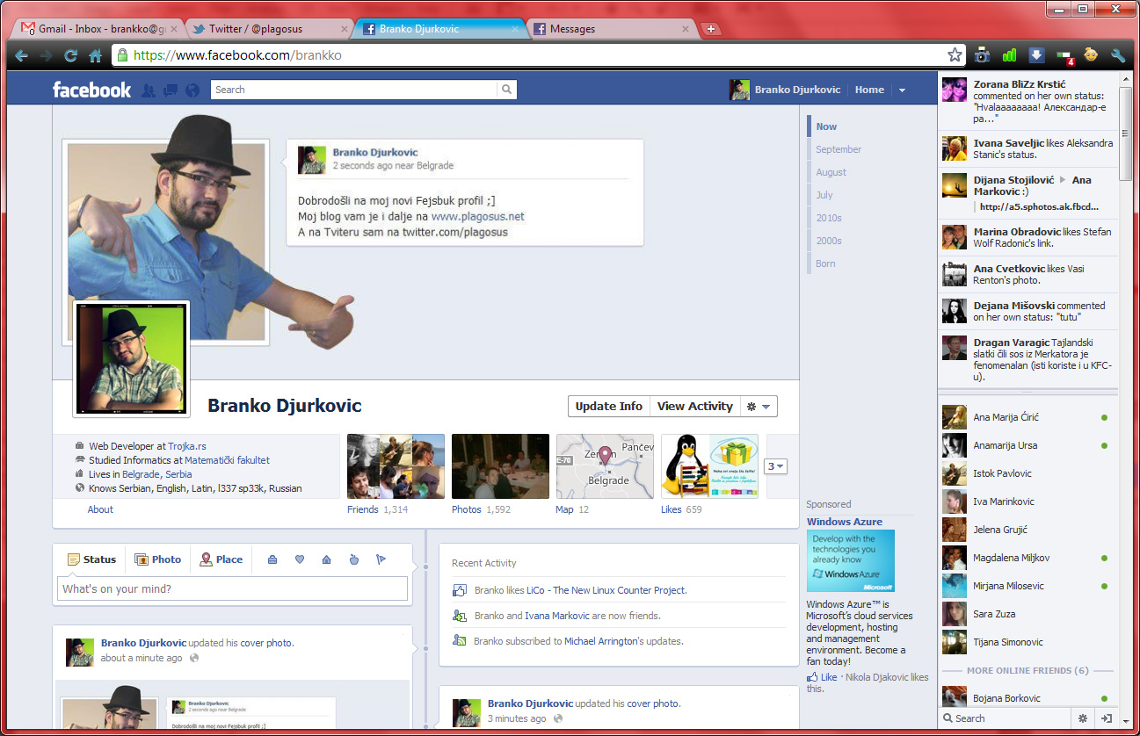Open chat options gear icon
Image resolution: width=1140 pixels, height=736 pixels.
pos(1082,718)
